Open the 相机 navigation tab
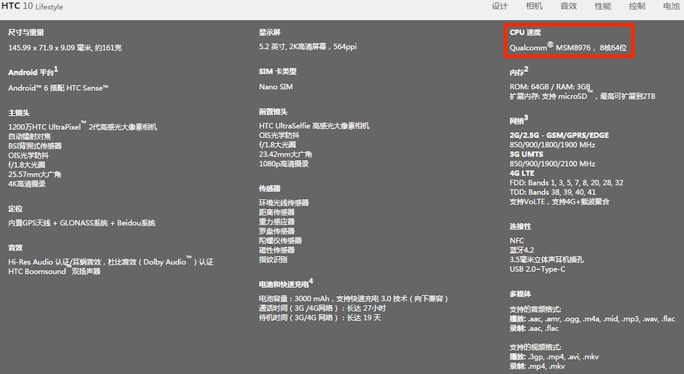The height and width of the screenshot is (374, 684). click(x=534, y=6)
